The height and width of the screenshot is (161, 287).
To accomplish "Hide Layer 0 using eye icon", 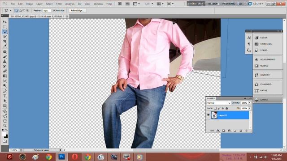I will (x=208, y=115).
